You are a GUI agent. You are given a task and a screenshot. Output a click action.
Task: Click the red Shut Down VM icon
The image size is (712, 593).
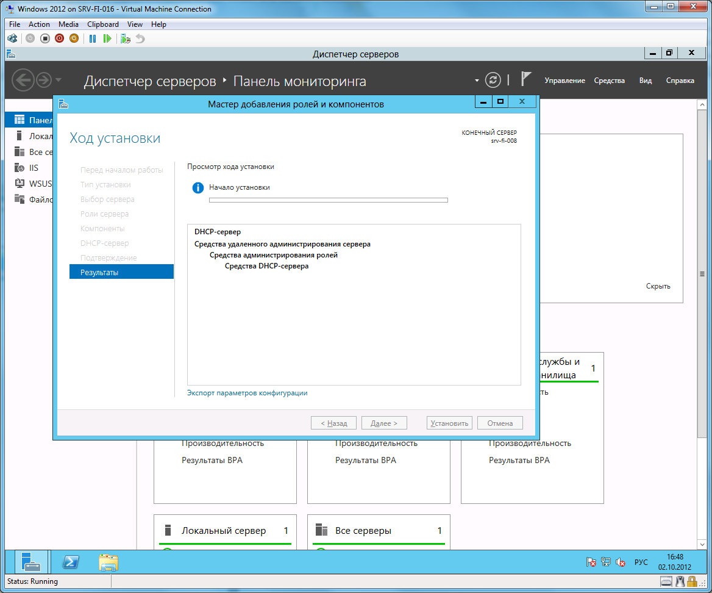[60, 38]
